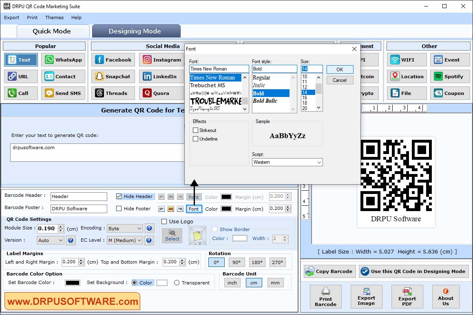Screen dimensions: 473x315
Task: Open the Contact QR code option
Action: click(x=63, y=77)
